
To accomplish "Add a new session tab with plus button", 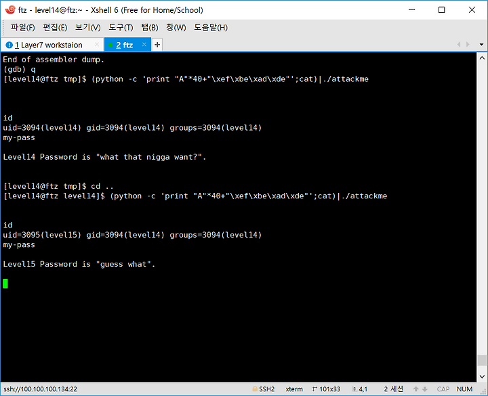I will point(157,45).
